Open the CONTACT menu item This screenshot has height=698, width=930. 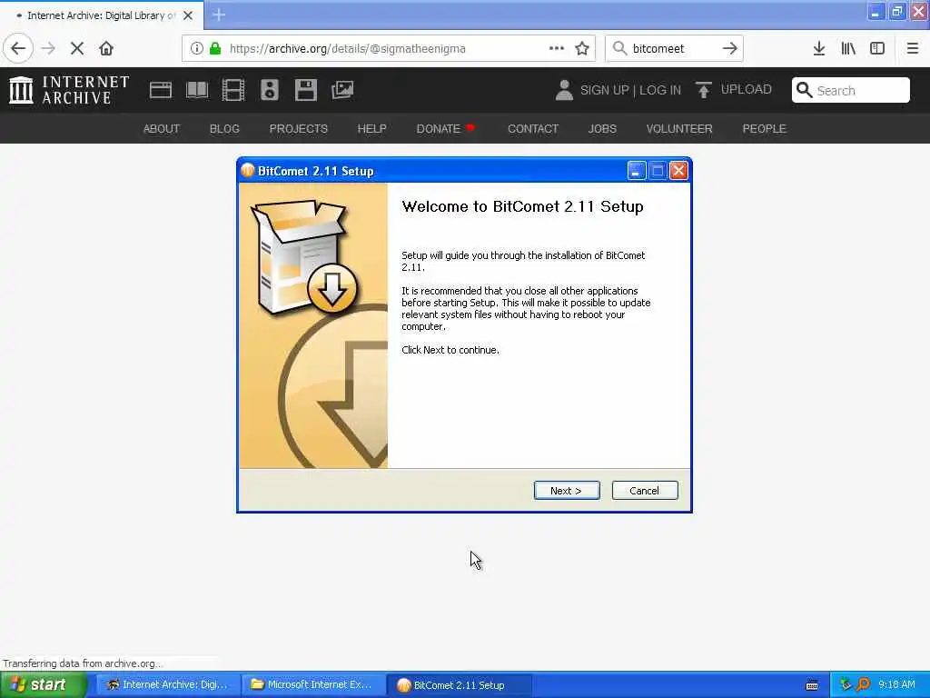(x=533, y=129)
